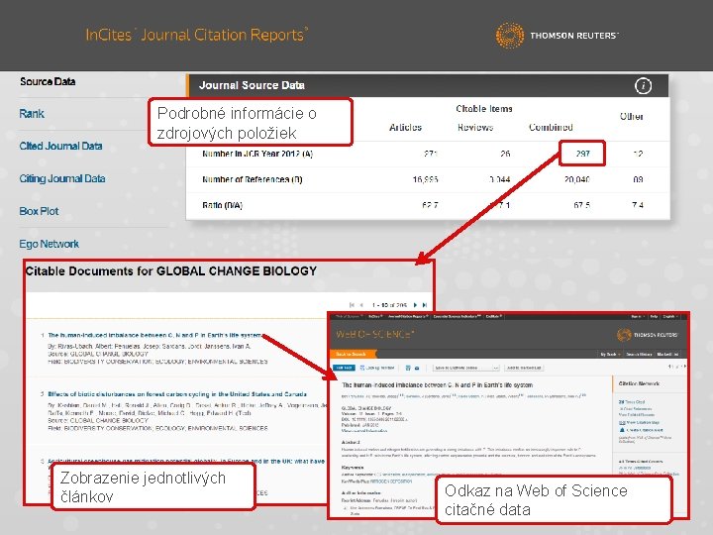The height and width of the screenshot is (535, 713).
Task: Click the combined Ratio value 67.5
Action: point(581,205)
